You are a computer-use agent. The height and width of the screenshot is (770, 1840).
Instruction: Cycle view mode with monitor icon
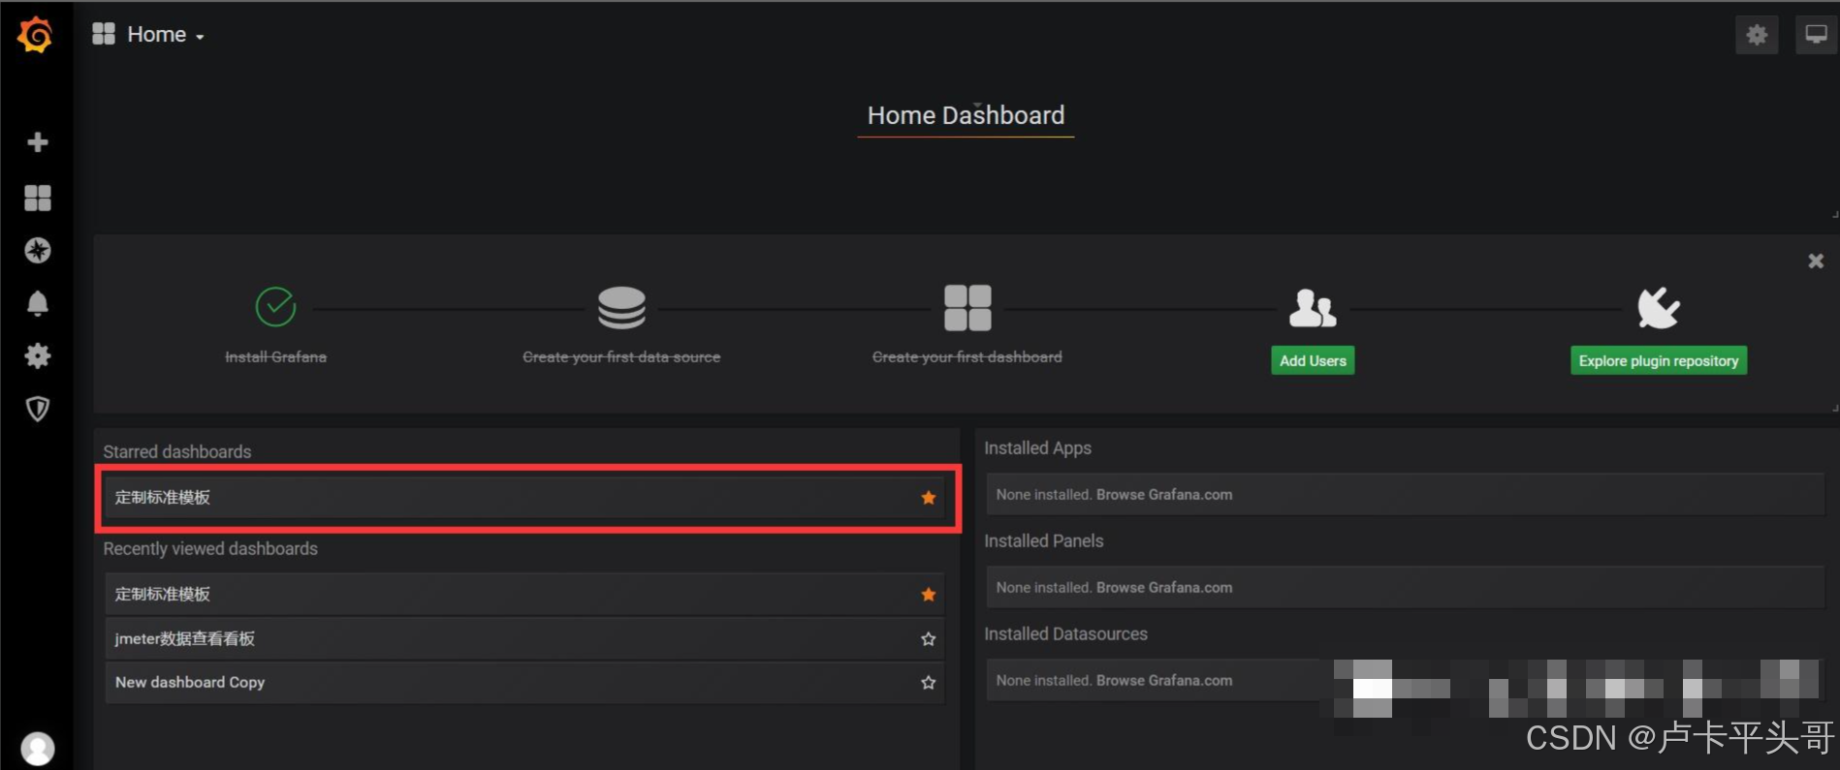pos(1816,36)
